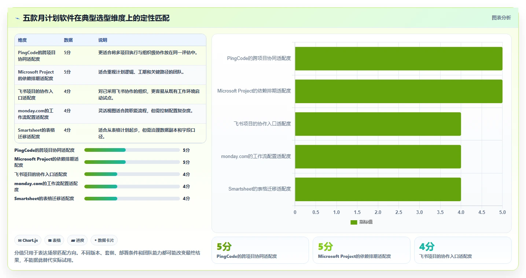This screenshot has width=526, height=278.
Task: Click the Smartsheet bar in the chart
Action: coord(378,189)
